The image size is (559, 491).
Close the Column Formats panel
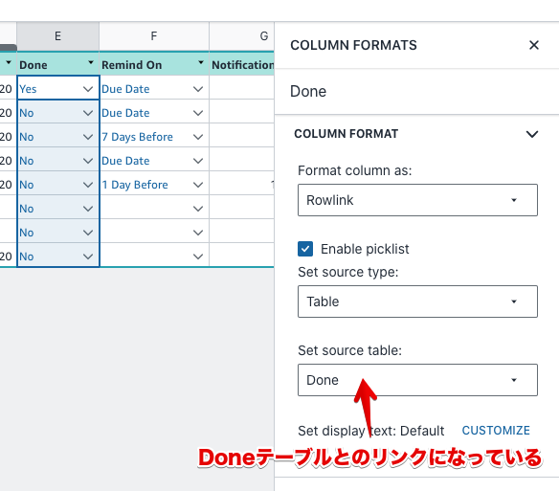tap(534, 45)
